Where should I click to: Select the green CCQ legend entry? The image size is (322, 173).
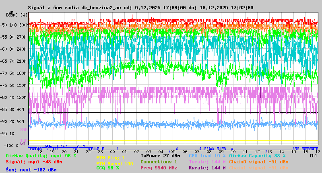107,168
